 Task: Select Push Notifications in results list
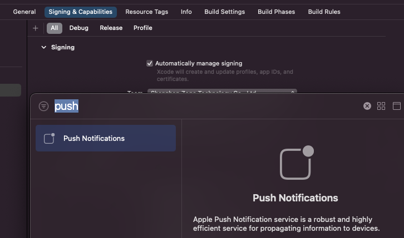(x=106, y=138)
